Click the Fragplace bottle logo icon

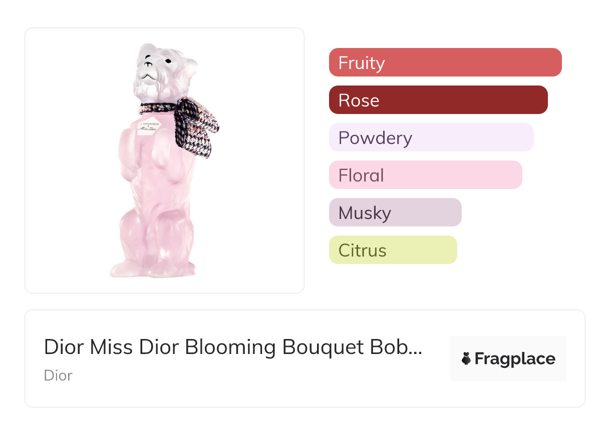[x=466, y=358]
